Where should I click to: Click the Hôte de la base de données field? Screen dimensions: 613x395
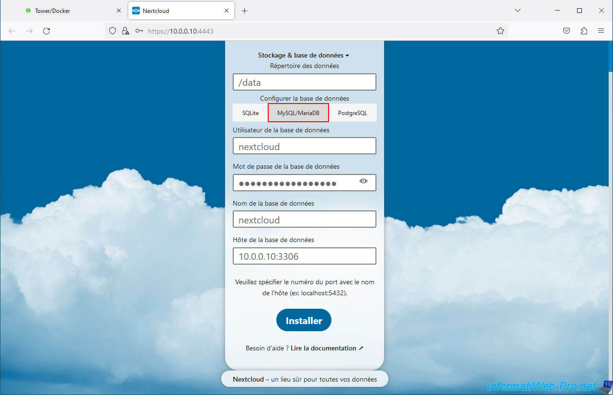[305, 256]
